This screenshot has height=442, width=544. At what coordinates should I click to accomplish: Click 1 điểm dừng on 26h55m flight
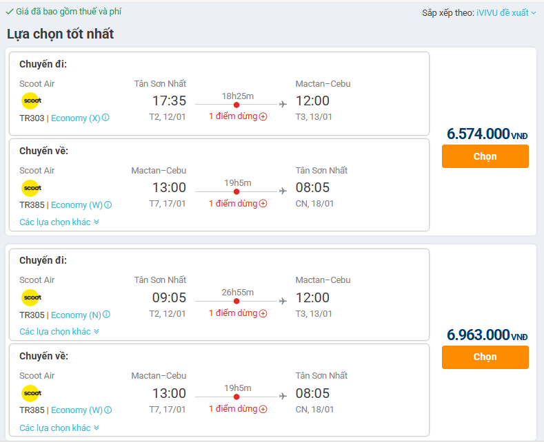point(233,313)
